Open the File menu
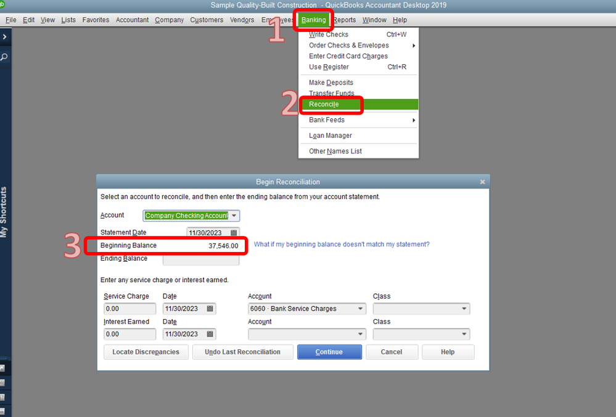Image resolution: width=616 pixels, height=417 pixels. pos(10,20)
